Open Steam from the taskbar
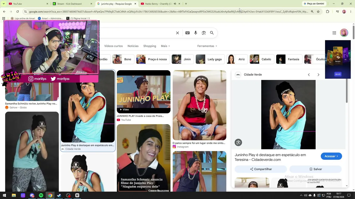 coord(59,195)
